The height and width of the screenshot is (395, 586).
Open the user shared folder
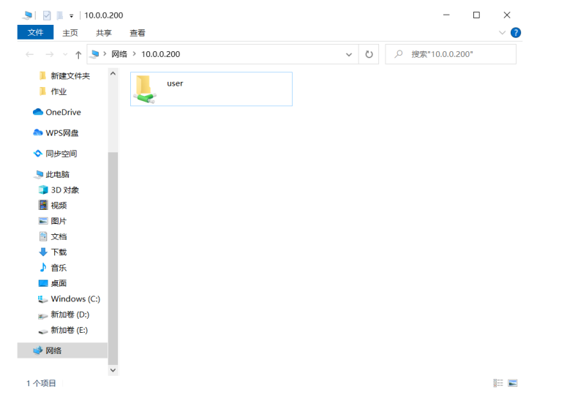click(211, 89)
